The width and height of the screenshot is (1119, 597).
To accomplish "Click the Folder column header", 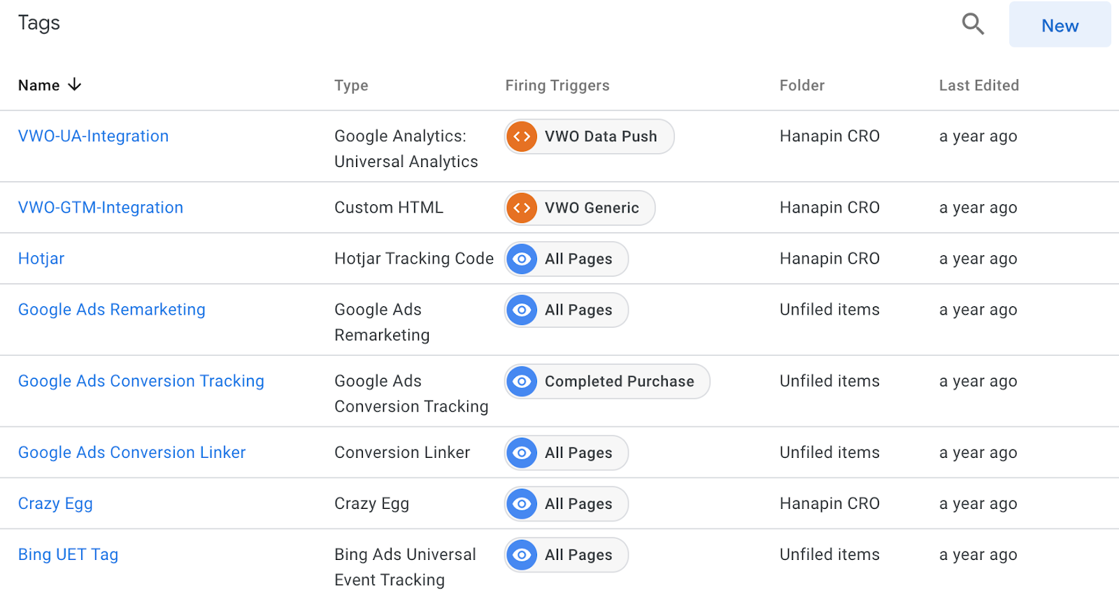I will point(801,85).
